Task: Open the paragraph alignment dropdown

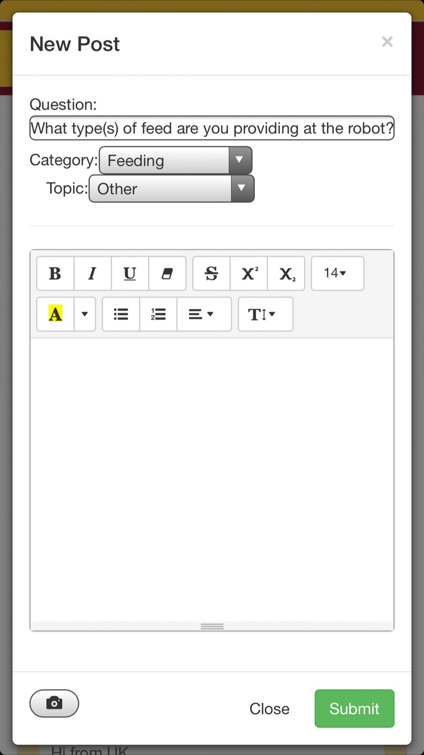Action: point(204,314)
